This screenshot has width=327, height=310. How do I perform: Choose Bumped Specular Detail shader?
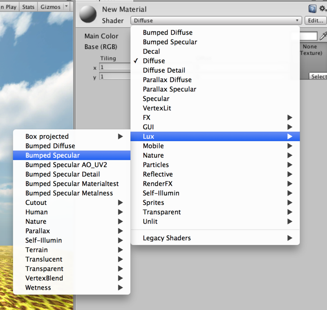pos(72,174)
